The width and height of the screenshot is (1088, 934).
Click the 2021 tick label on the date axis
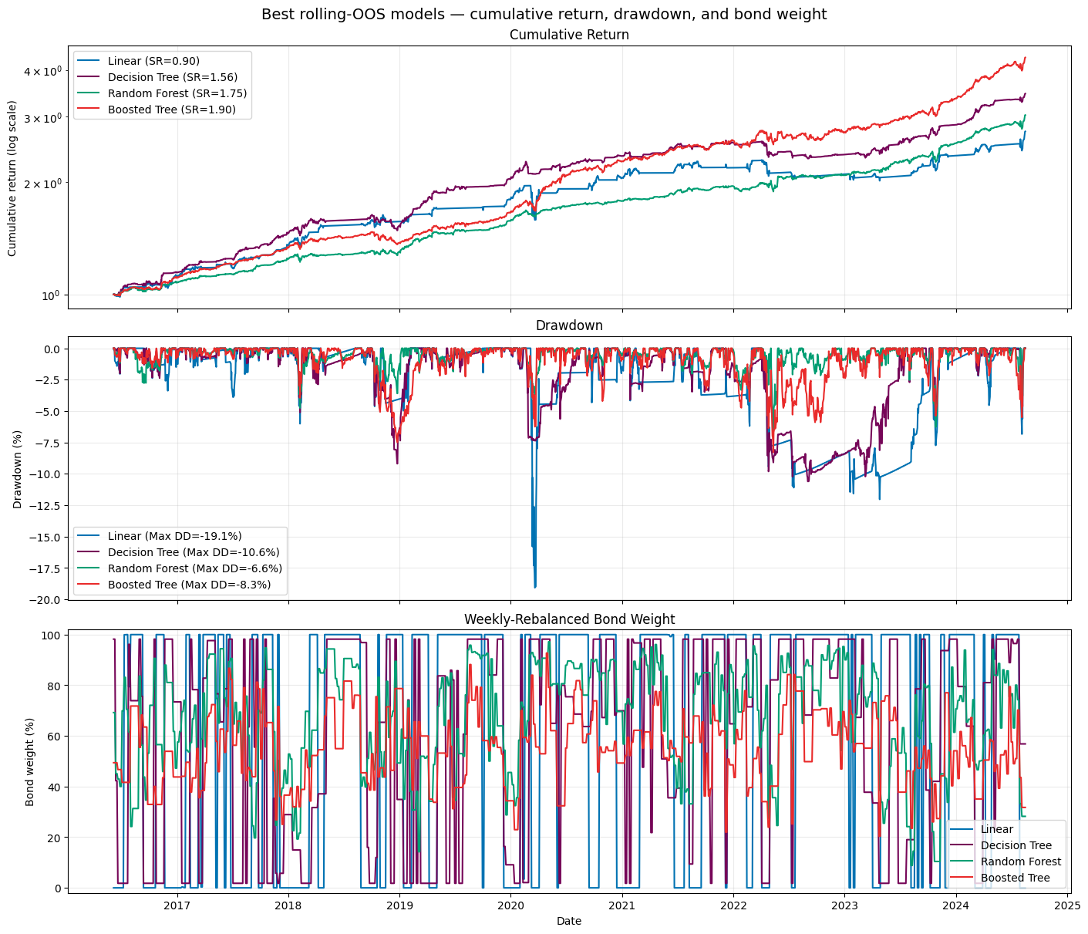click(x=622, y=906)
